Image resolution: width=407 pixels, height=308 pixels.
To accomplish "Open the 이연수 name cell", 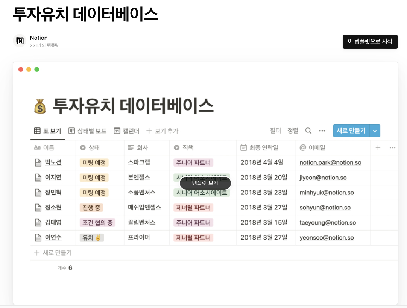I will [53, 237].
